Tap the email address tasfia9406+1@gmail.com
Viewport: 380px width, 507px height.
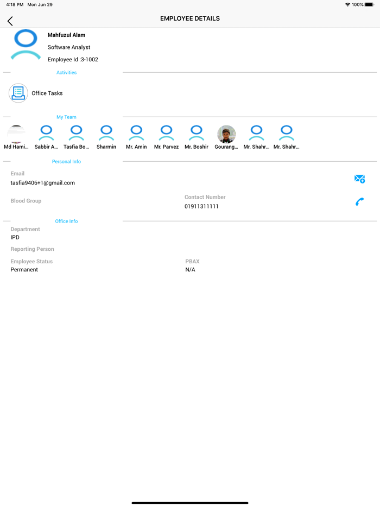pos(43,183)
